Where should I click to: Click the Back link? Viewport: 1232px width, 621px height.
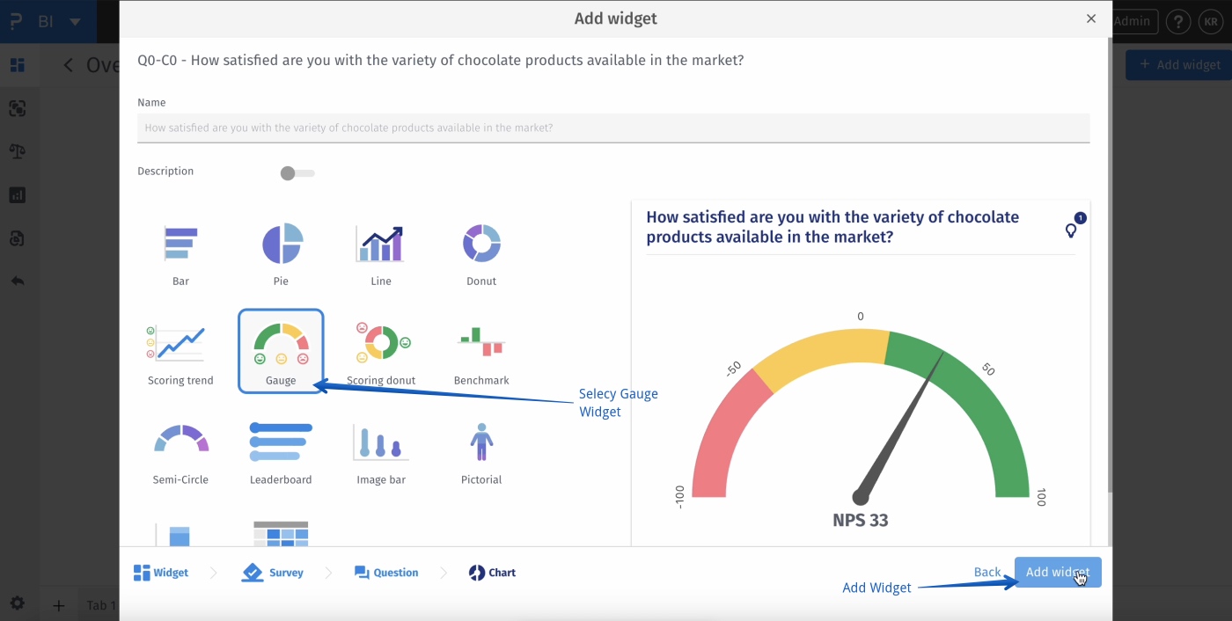[987, 572]
